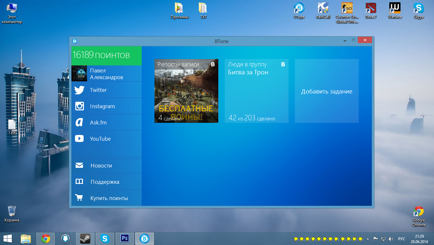434x245 pixels.
Task: Select the 1.txt file on desktop
Action: tap(12, 127)
